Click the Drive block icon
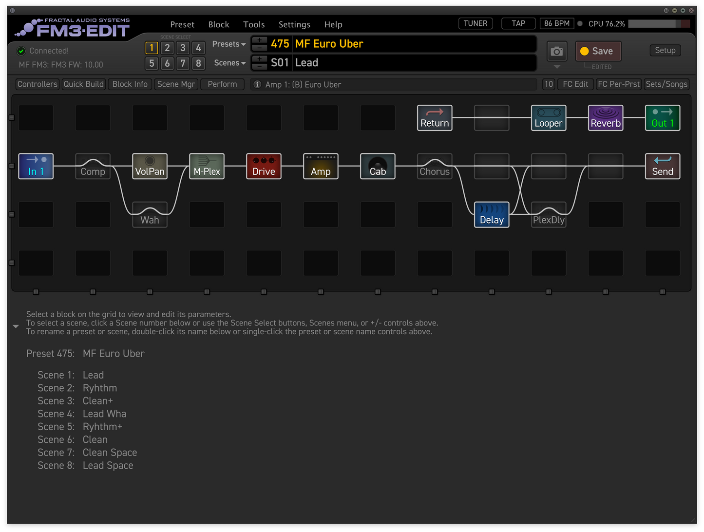The width and height of the screenshot is (704, 532). pyautogui.click(x=264, y=166)
